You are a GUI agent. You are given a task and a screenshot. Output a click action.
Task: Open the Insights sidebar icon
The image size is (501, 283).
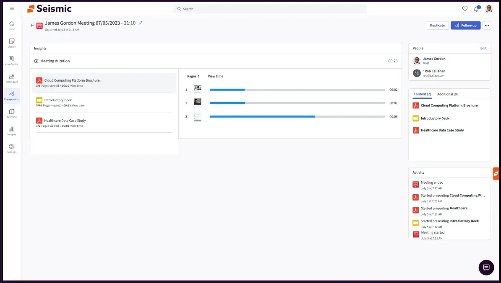coord(12,131)
